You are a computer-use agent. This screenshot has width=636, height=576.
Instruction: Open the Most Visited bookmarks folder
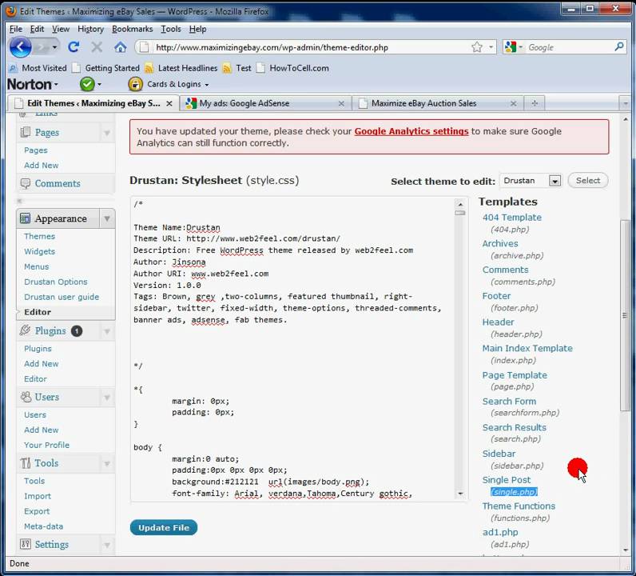(x=38, y=68)
